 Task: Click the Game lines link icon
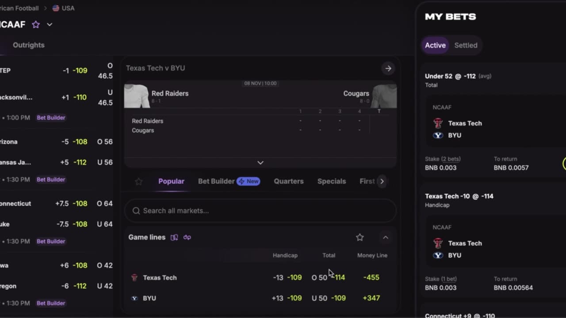click(x=187, y=238)
